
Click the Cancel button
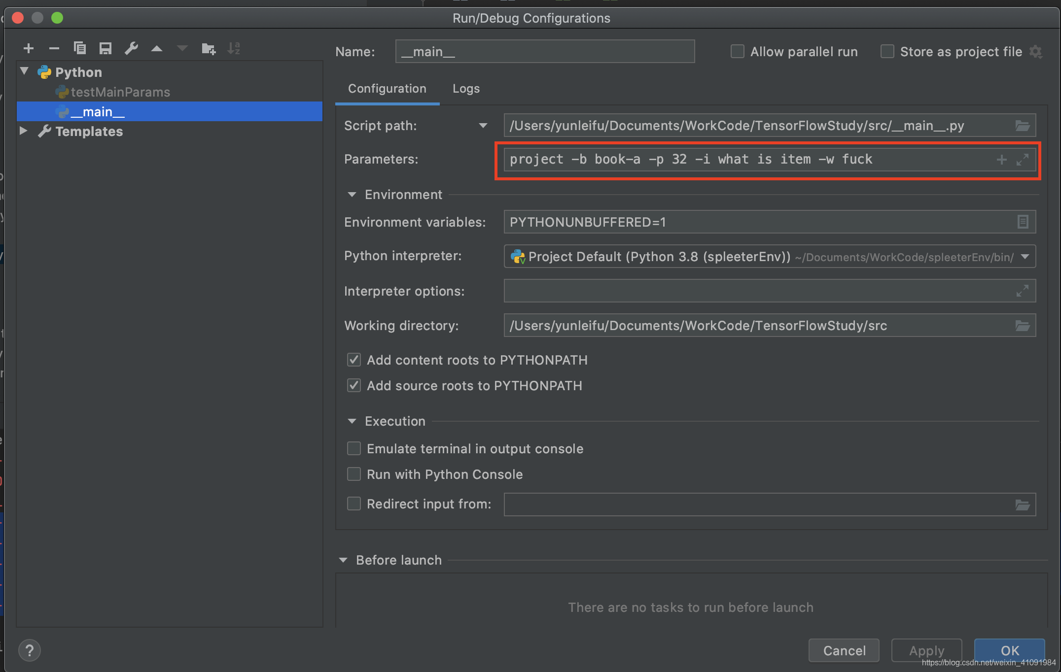tap(844, 650)
